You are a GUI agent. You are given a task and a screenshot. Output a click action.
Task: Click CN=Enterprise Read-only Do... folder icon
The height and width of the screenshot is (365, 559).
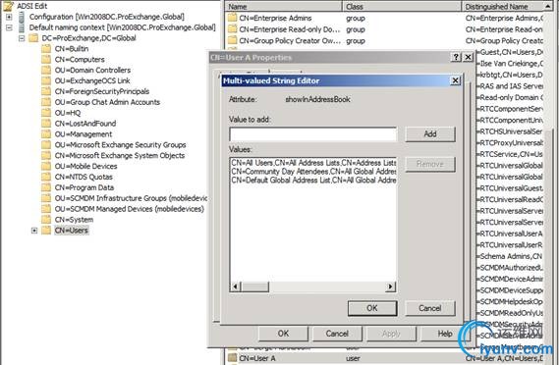pyautogui.click(x=233, y=29)
